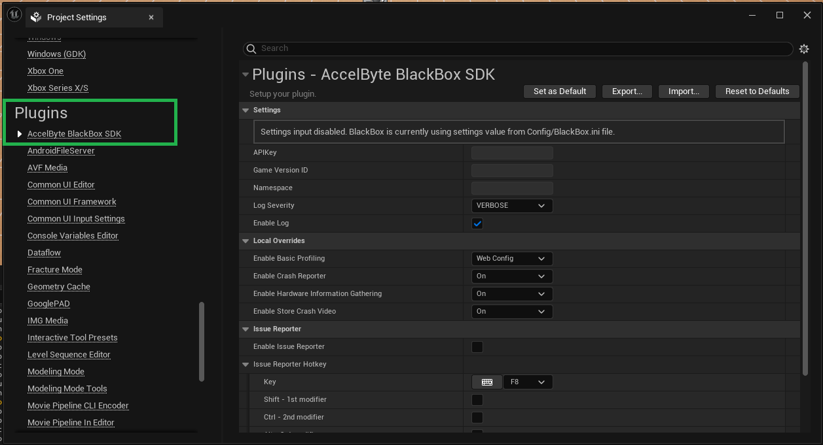Open Modeling Mode Tools settings
The width and height of the screenshot is (823, 445).
[67, 389]
